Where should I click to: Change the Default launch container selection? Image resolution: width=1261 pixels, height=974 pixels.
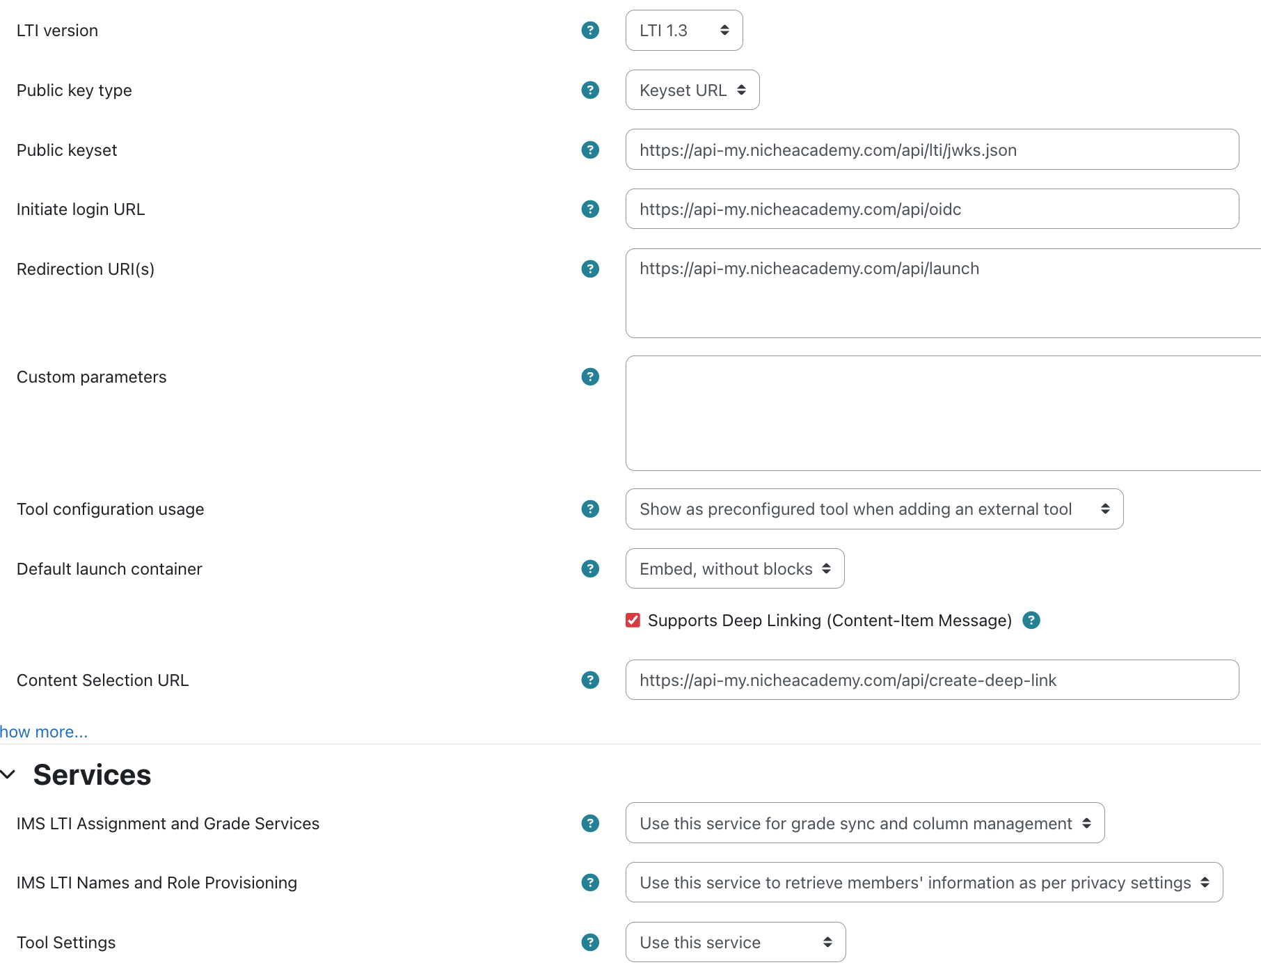click(x=734, y=569)
